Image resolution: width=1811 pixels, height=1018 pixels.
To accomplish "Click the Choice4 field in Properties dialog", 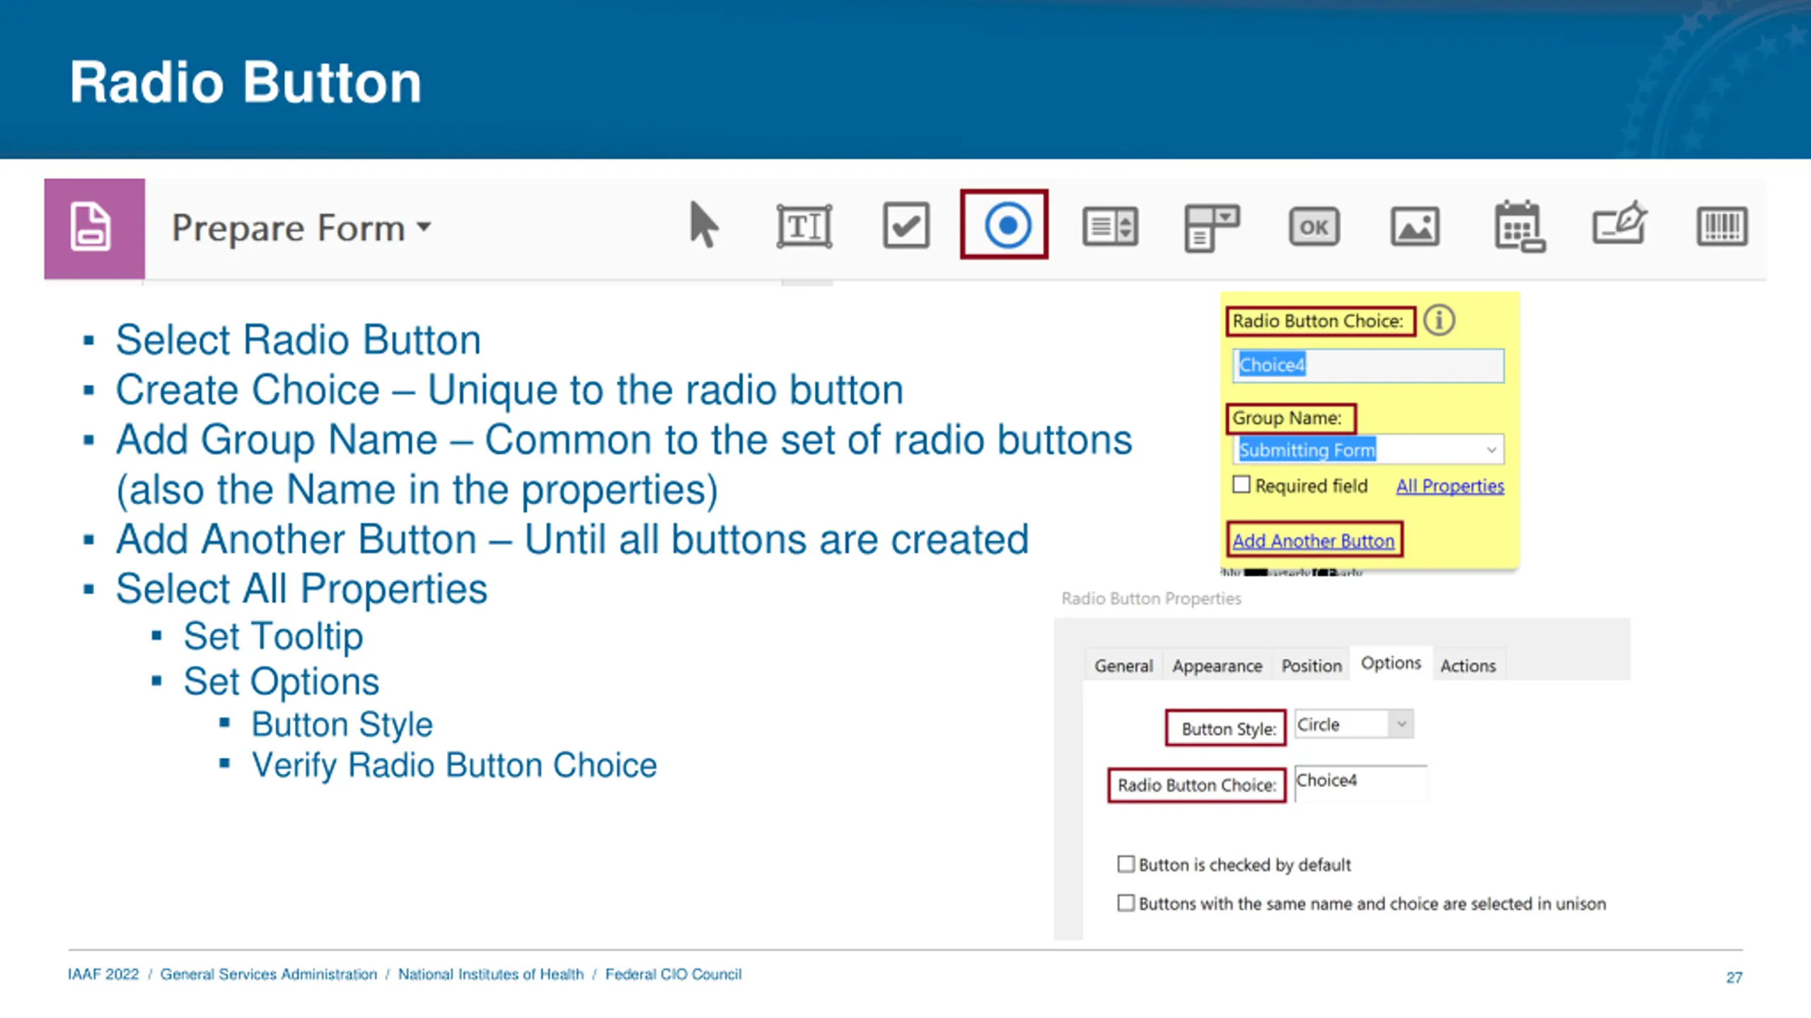I will click(x=1360, y=783).
